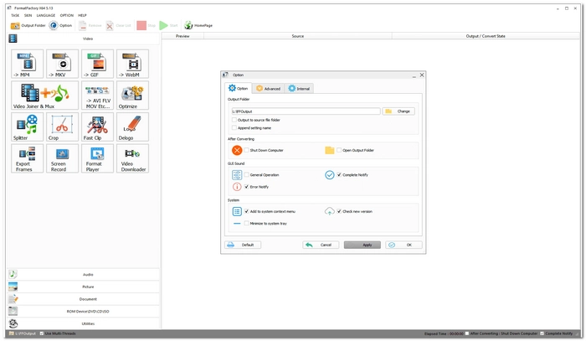Collapse the Video category header

[x=84, y=39]
